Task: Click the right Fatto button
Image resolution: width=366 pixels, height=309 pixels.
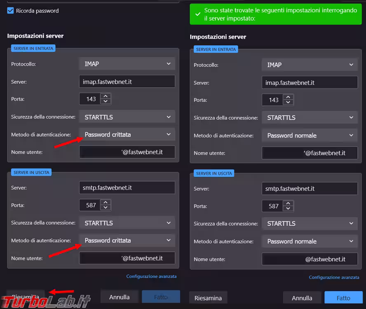Action: pos(343,298)
